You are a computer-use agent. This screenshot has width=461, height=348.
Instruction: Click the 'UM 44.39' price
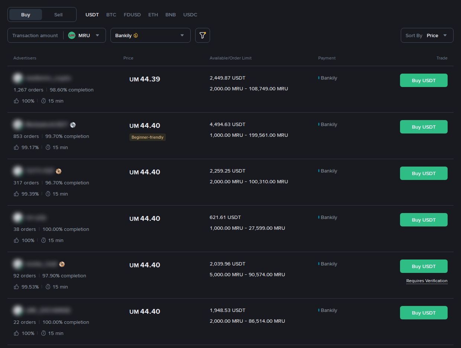pos(145,79)
